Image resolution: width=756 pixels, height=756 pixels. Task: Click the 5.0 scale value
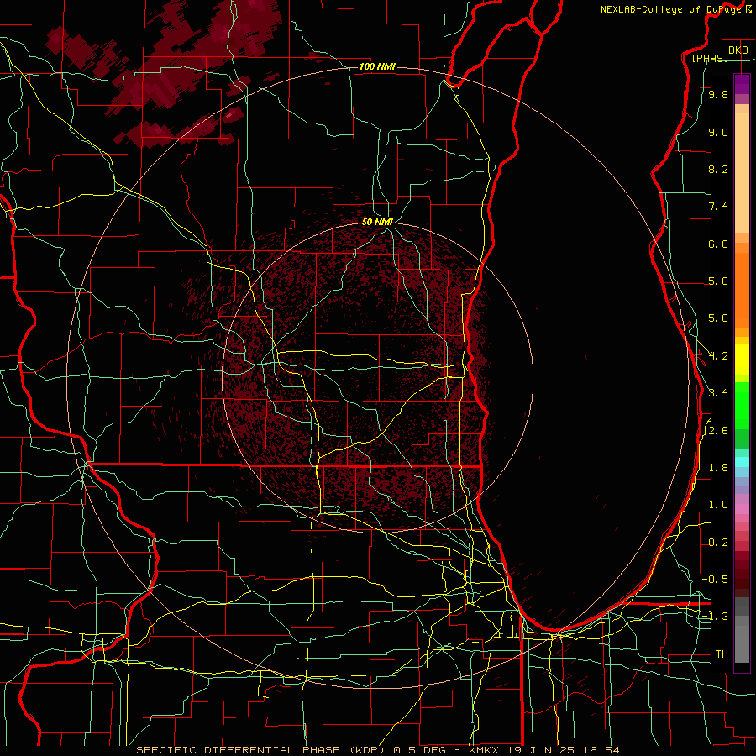coord(718,318)
